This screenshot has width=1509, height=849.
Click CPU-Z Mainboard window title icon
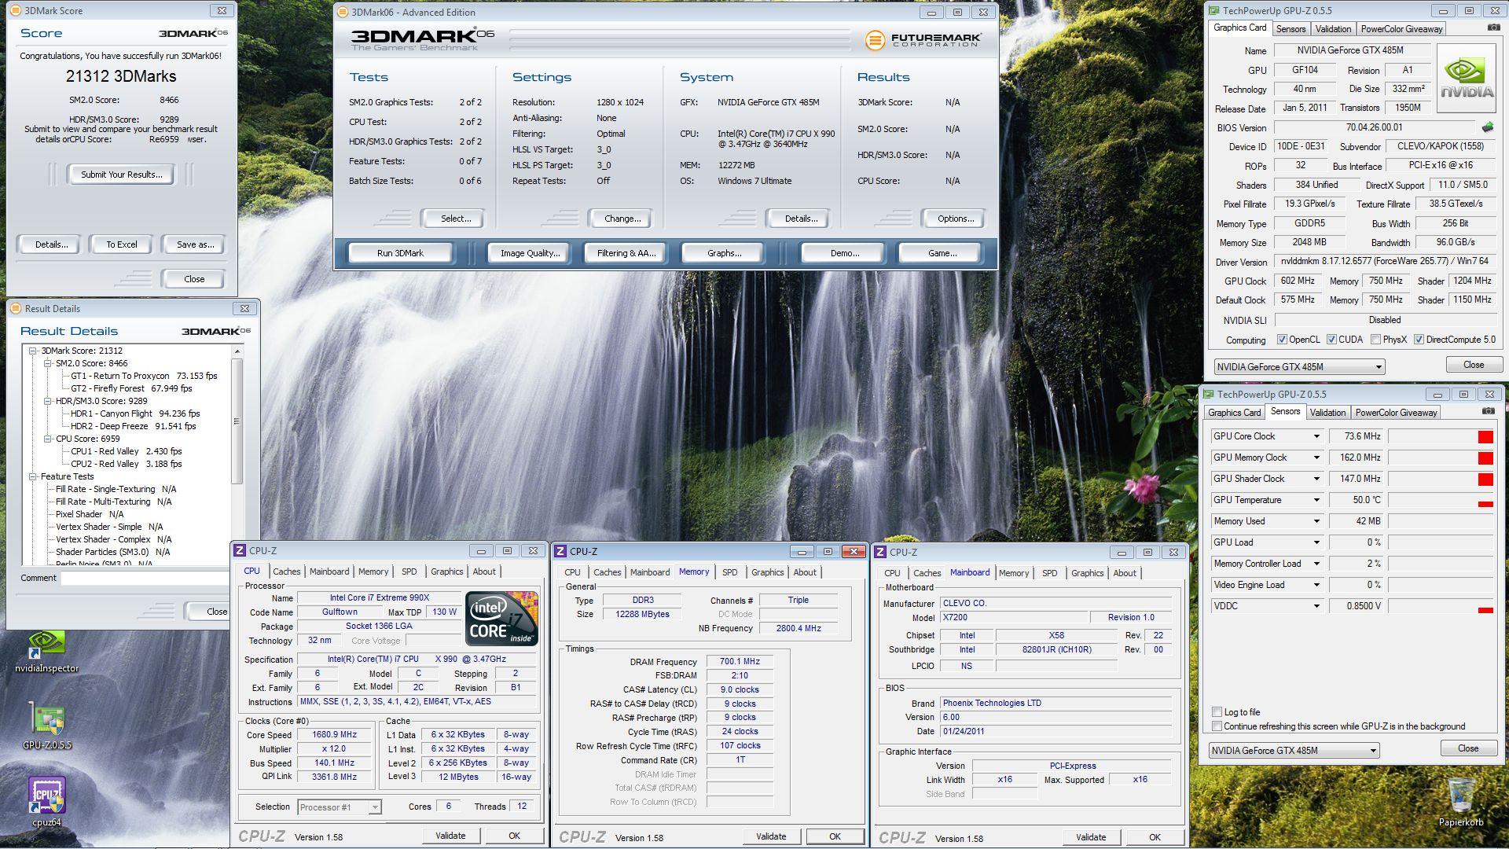pyautogui.click(x=880, y=553)
